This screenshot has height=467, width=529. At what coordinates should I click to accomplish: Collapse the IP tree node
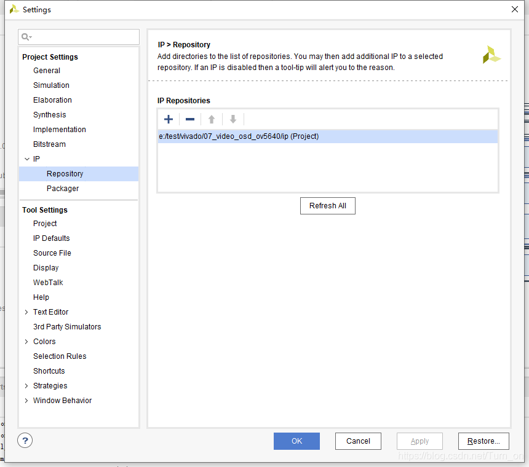point(27,159)
